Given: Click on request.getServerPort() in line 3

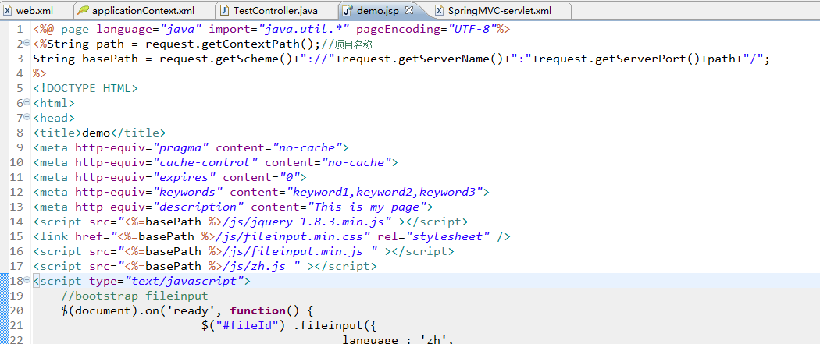Looking at the screenshot, I should coord(619,59).
